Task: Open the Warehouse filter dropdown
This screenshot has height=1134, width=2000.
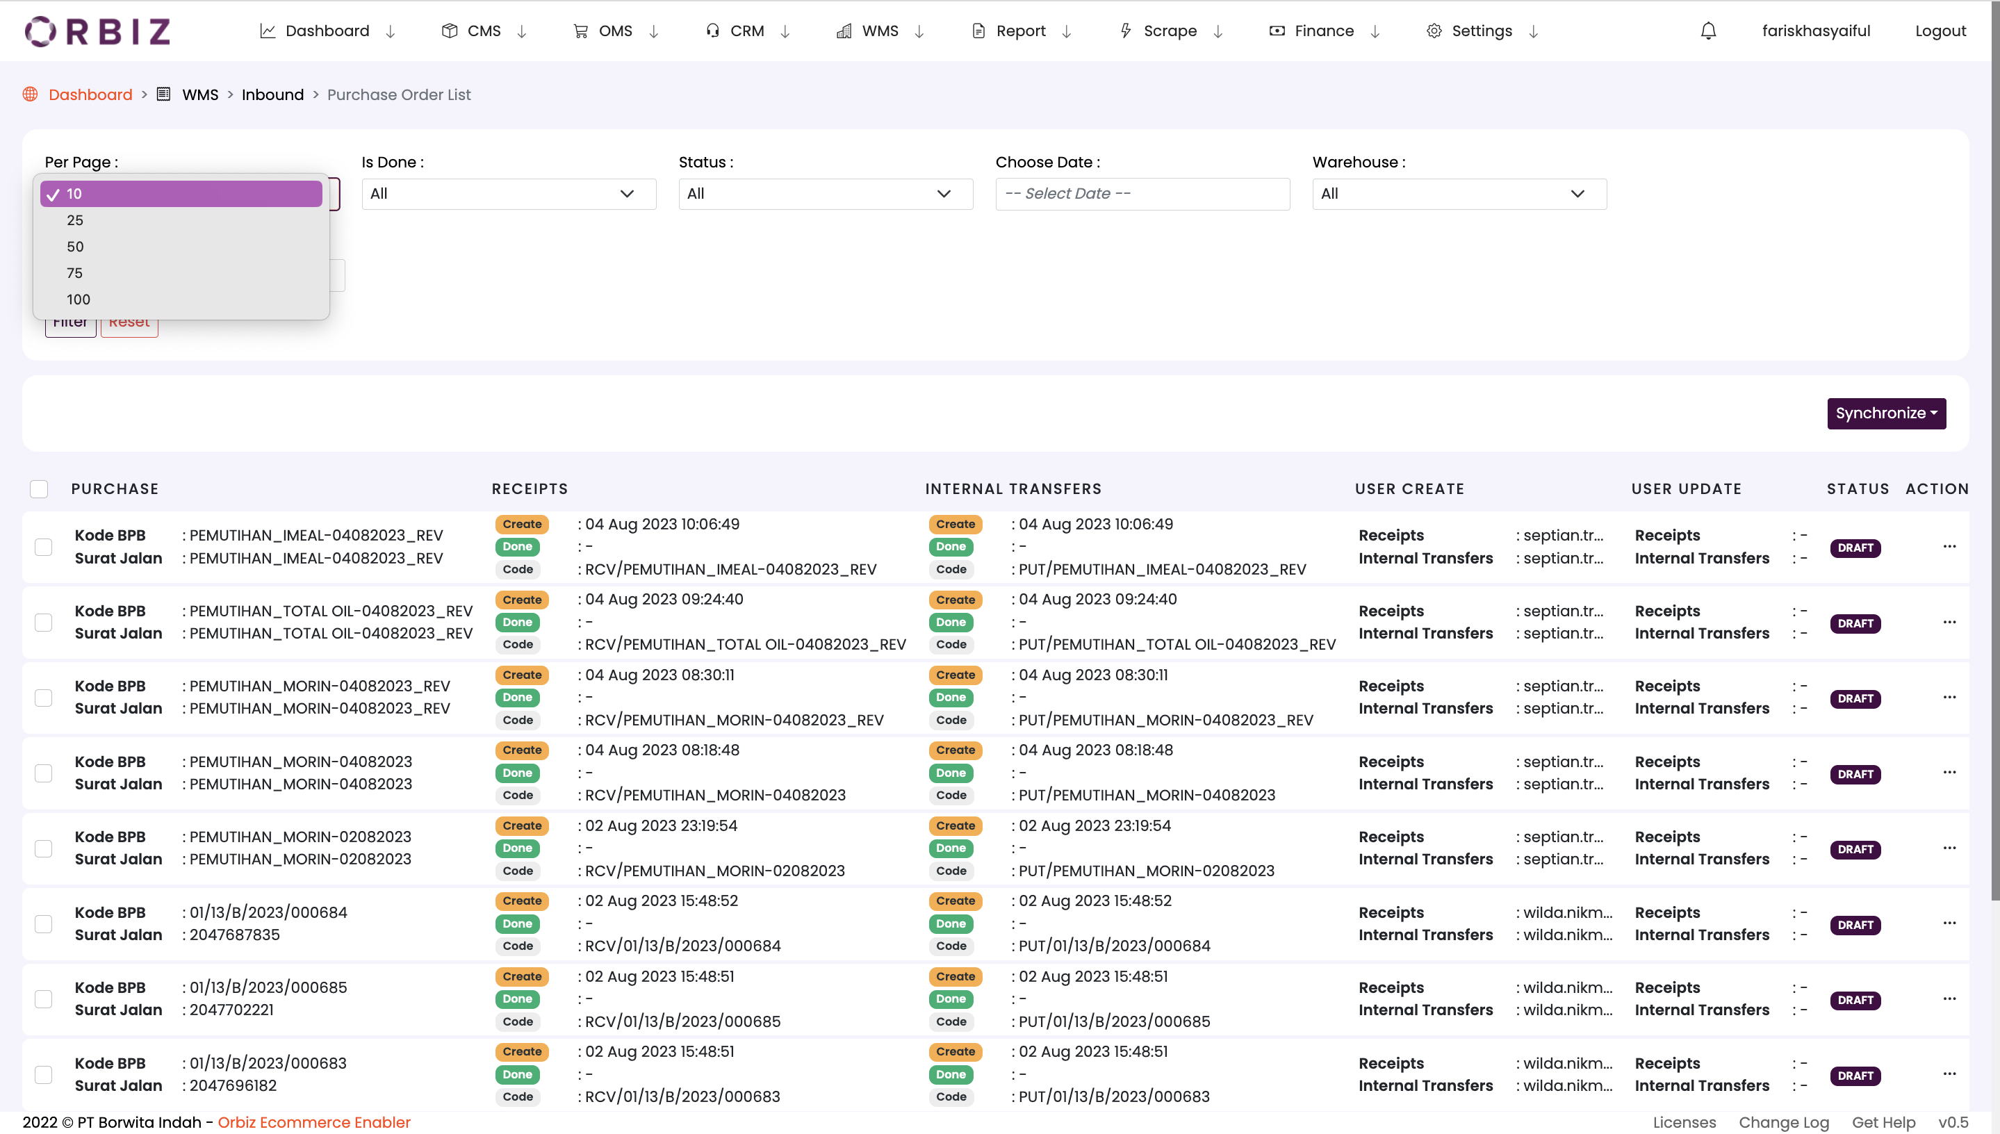Action: click(x=1459, y=194)
